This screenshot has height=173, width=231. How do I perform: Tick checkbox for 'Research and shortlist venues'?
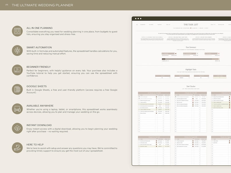click(x=139, y=100)
